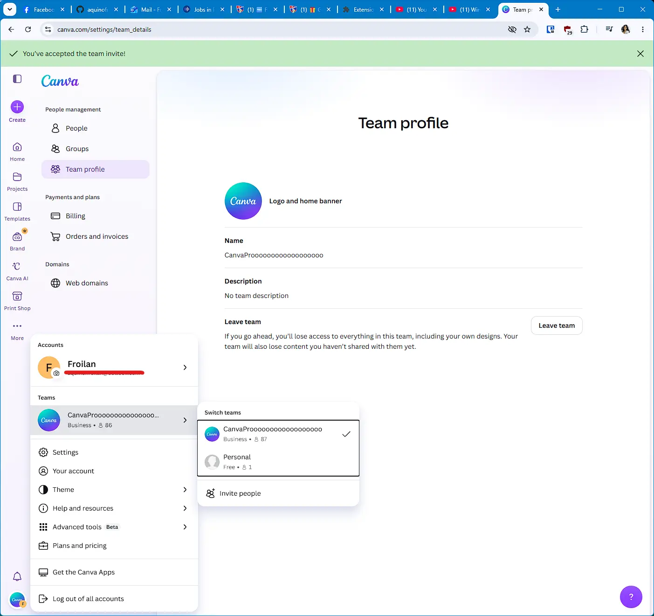Switch to the Mail browser tab
This screenshot has height=616, width=654.
tap(151, 9)
